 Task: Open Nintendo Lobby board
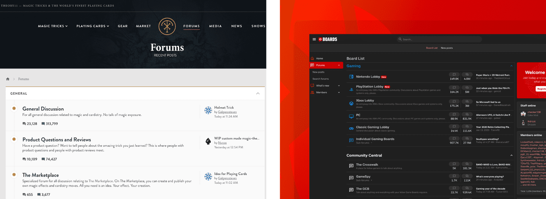368,77
